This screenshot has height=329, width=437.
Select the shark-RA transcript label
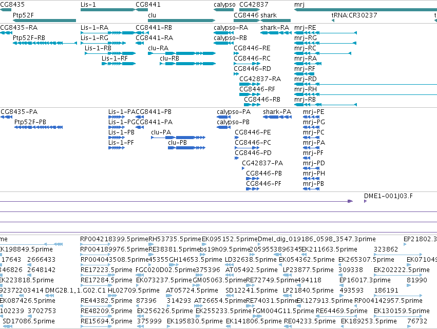click(x=275, y=28)
